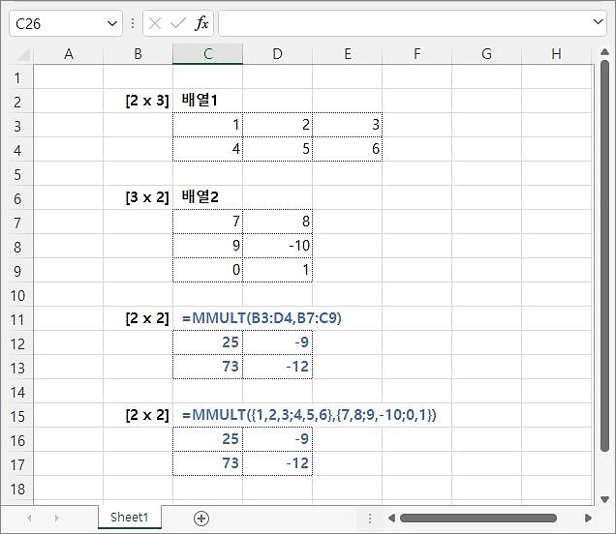Click the Cancel (X) formula icon
The width and height of the screenshot is (616, 534).
[x=155, y=23]
